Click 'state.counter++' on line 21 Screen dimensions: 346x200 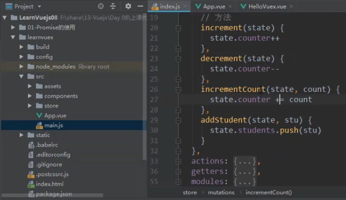[245, 38]
